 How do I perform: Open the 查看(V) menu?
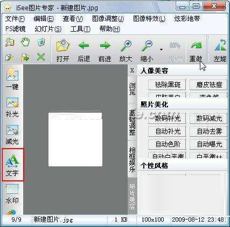[x=73, y=19]
